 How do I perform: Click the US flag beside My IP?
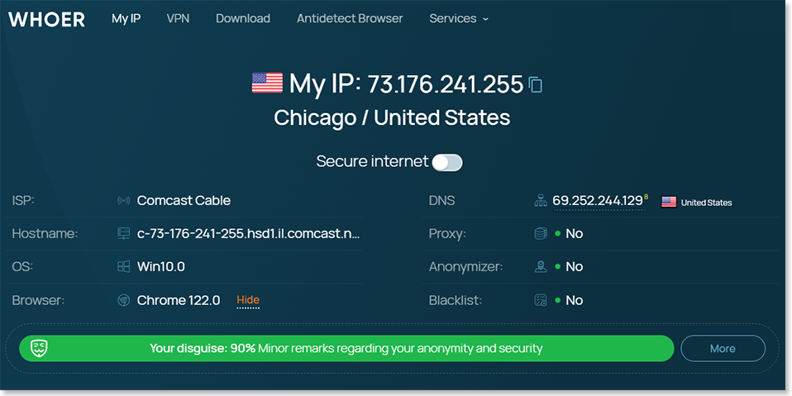[267, 83]
